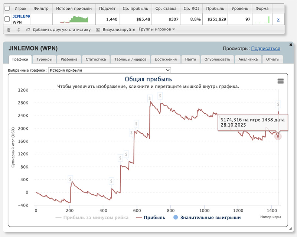Close the JINLEMON panel with the X

(290, 44)
